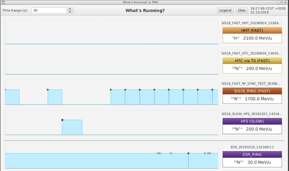Viewport: 289px width, 171px height.
Task: Select the HHT (FAST) chain header
Action: pos(252,30)
